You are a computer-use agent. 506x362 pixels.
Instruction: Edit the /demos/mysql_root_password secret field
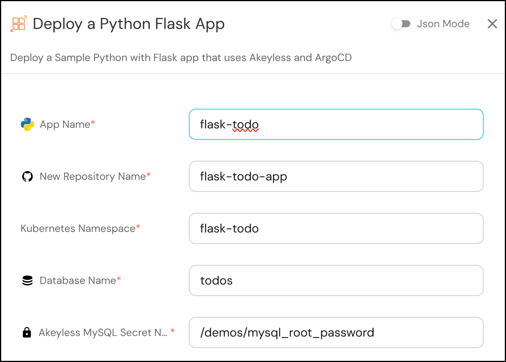point(336,333)
